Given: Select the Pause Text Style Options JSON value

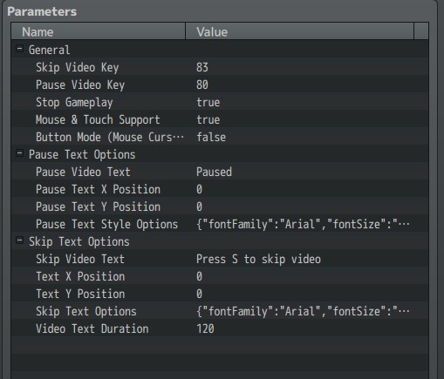Looking at the screenshot, I should coord(303,224).
